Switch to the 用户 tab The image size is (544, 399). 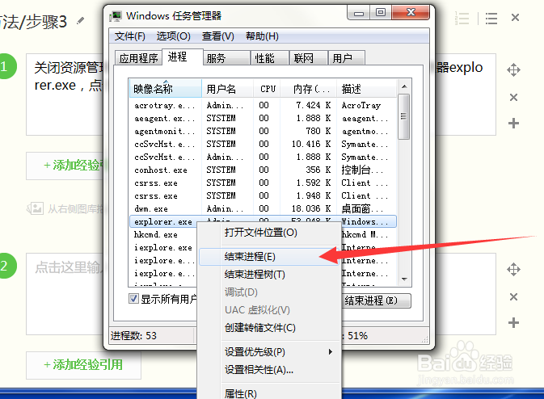(x=347, y=58)
